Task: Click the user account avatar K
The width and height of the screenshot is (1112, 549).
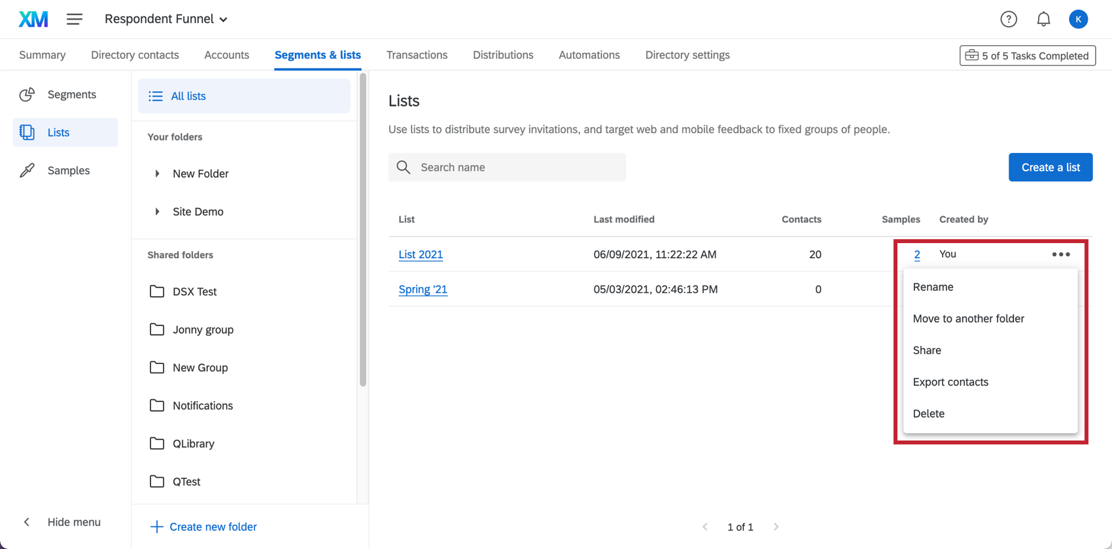Action: [x=1078, y=20]
